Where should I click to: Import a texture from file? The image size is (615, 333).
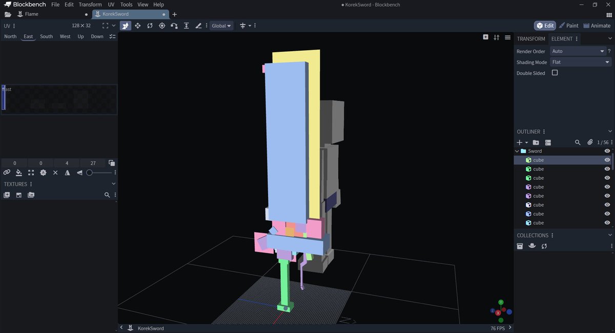pyautogui.click(x=19, y=195)
